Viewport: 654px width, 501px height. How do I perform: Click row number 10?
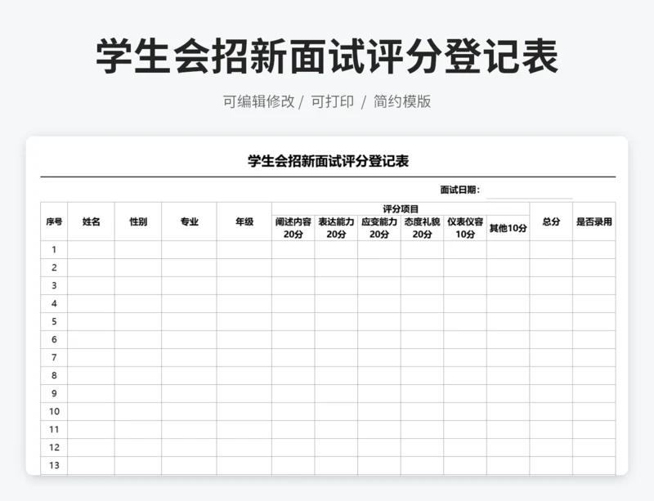[54, 411]
